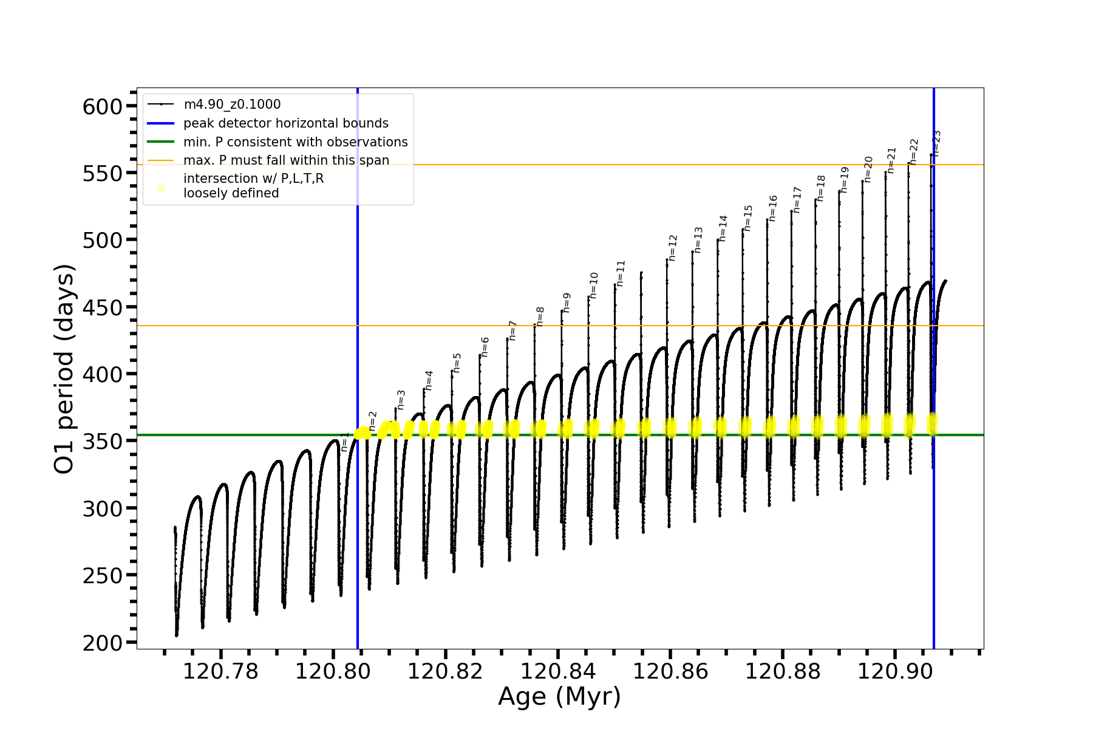
Task: Click the n=20 peak annotation
Action: tap(868, 169)
